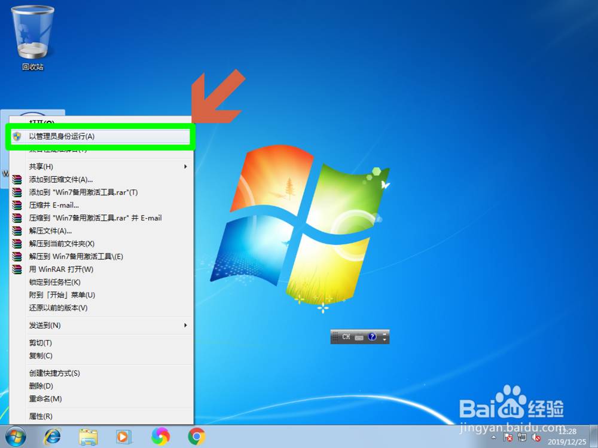Screen dimensions: 598x448
Task: Select 解压文件(A)...
Action: coord(102,231)
